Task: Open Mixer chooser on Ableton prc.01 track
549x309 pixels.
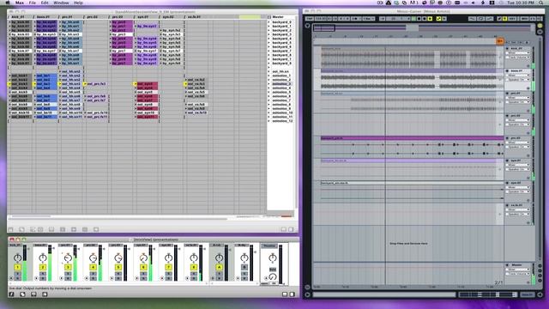Action: [519, 98]
